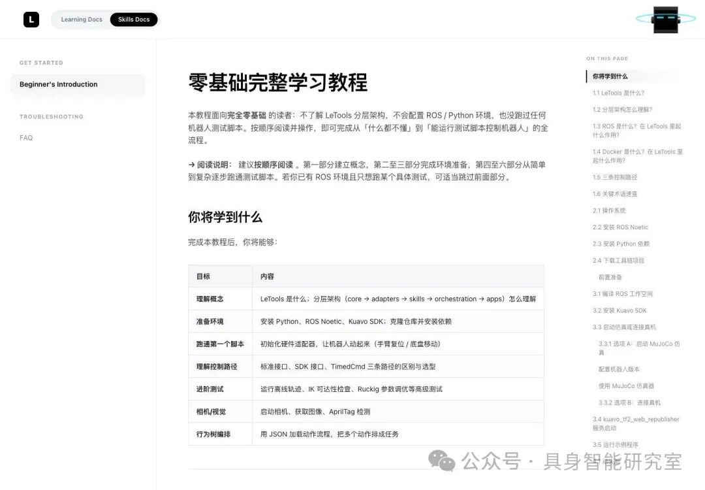Screen dimensions: 705x490
Task: Click the TROUBLESHOOTING sidebar heading
Action: pyautogui.click(x=52, y=116)
